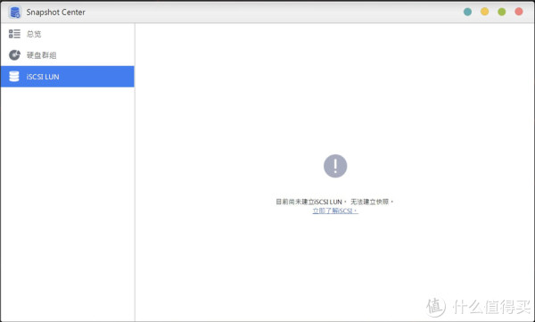Click the 什么值得买 watermark text
The width and height of the screenshot is (535, 322).
point(491,306)
